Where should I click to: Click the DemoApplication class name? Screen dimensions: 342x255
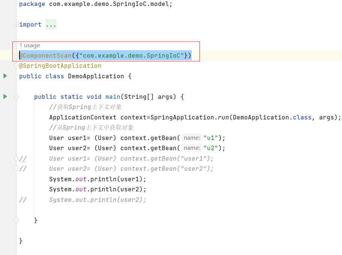(x=96, y=76)
